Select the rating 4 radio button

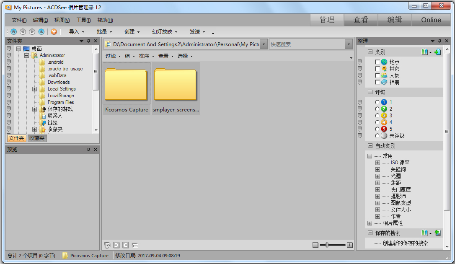tap(377, 122)
